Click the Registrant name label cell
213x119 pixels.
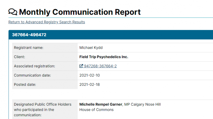45,48
